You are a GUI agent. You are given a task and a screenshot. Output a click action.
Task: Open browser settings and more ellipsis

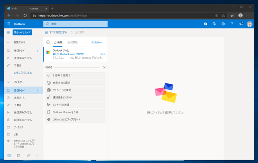click(249, 15)
